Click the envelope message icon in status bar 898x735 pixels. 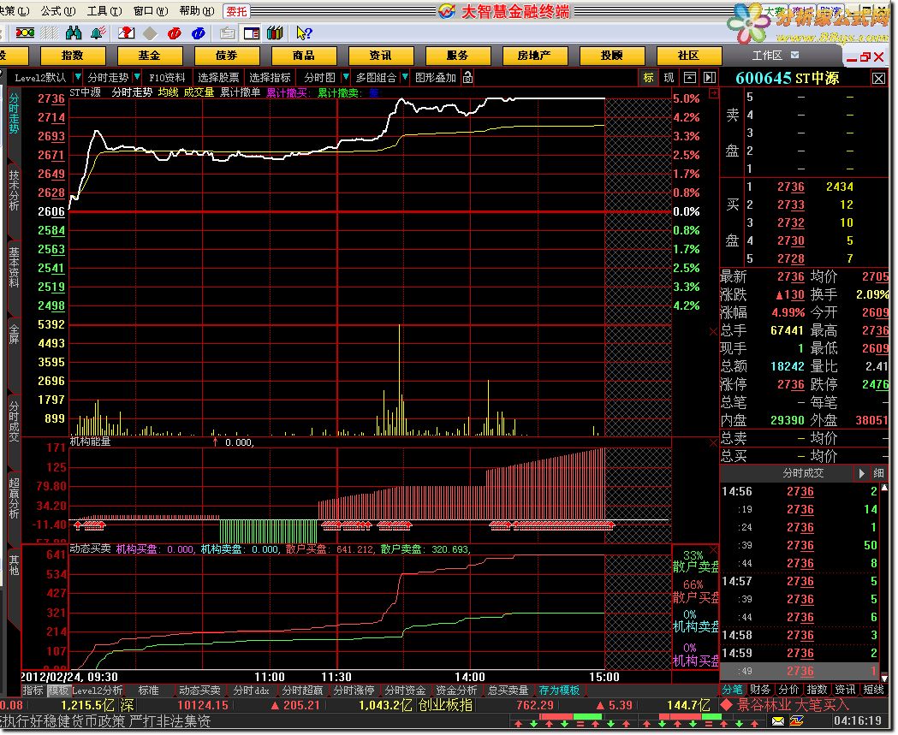[x=778, y=720]
